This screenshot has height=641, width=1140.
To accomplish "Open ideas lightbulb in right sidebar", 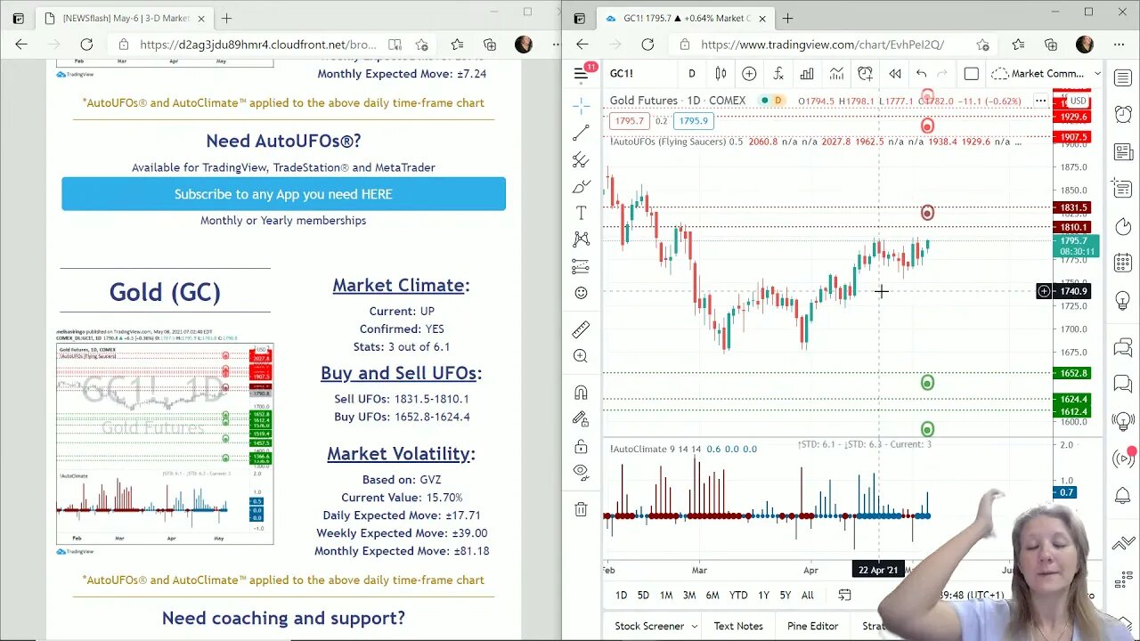I will [1122, 301].
